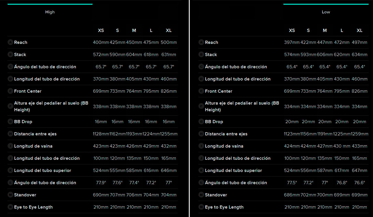Click the Stack row label in High table
Screen dimensions: 373x217
pos(20,55)
